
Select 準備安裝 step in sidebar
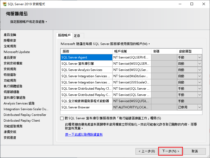tap(10, 132)
